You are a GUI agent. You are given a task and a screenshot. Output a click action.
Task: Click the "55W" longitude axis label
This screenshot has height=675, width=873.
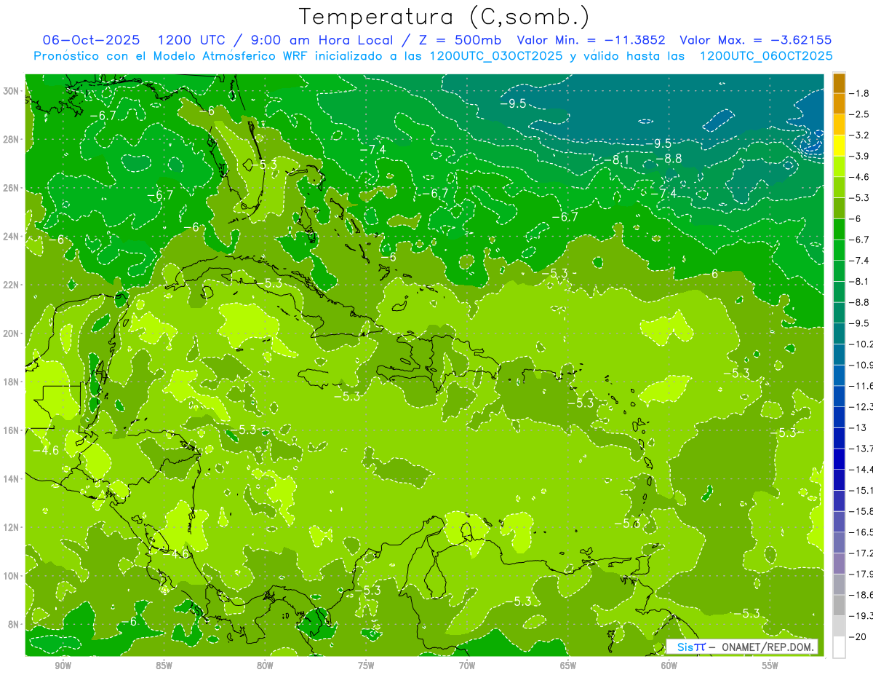pyautogui.click(x=770, y=665)
